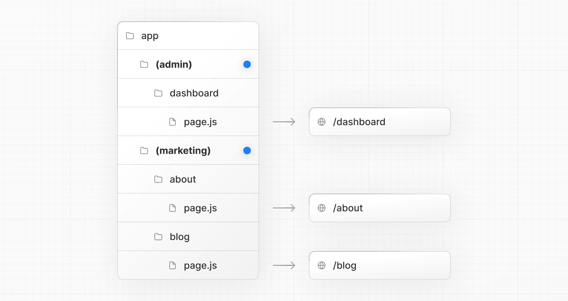Click the (marketing) folder icon
The image size is (568, 301).
point(144,151)
